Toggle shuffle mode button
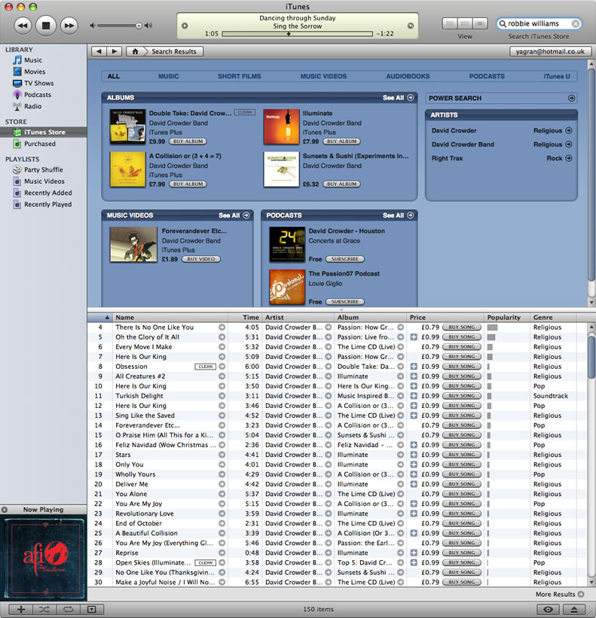596x618 pixels. [44, 609]
